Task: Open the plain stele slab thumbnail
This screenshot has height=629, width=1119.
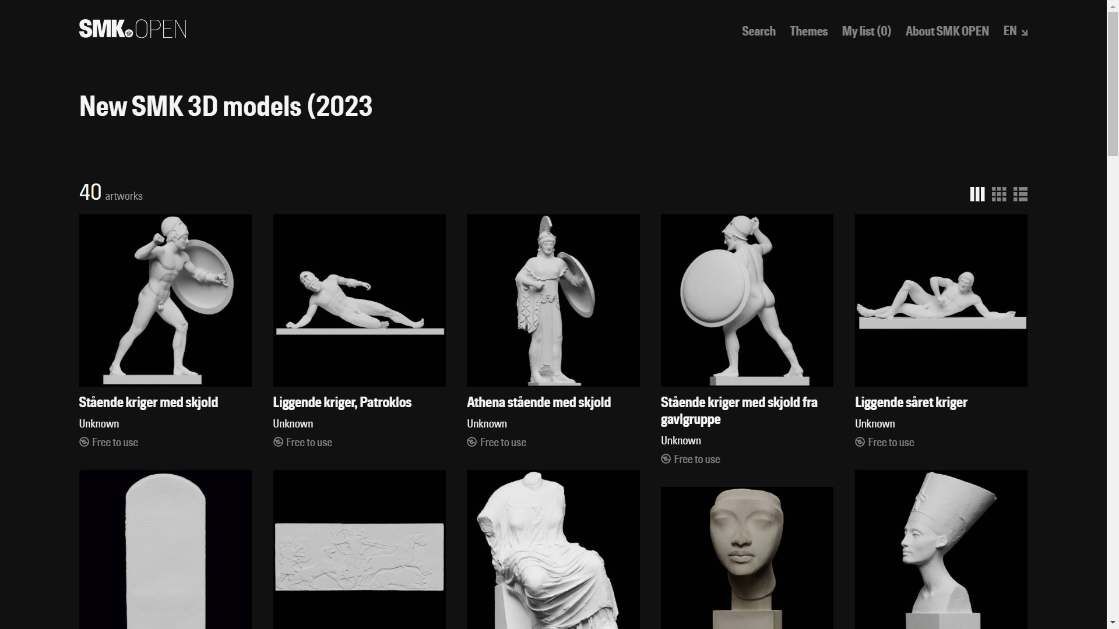Action: (x=166, y=549)
